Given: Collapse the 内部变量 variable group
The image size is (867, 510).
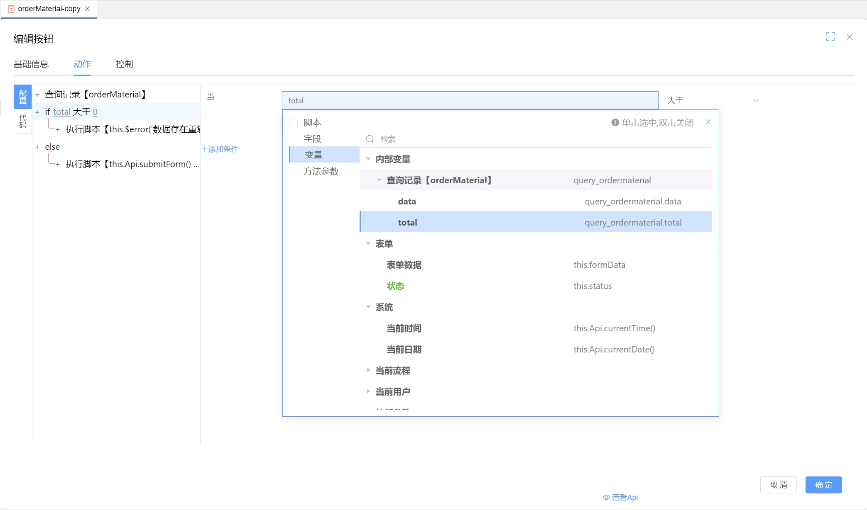Looking at the screenshot, I should point(368,159).
